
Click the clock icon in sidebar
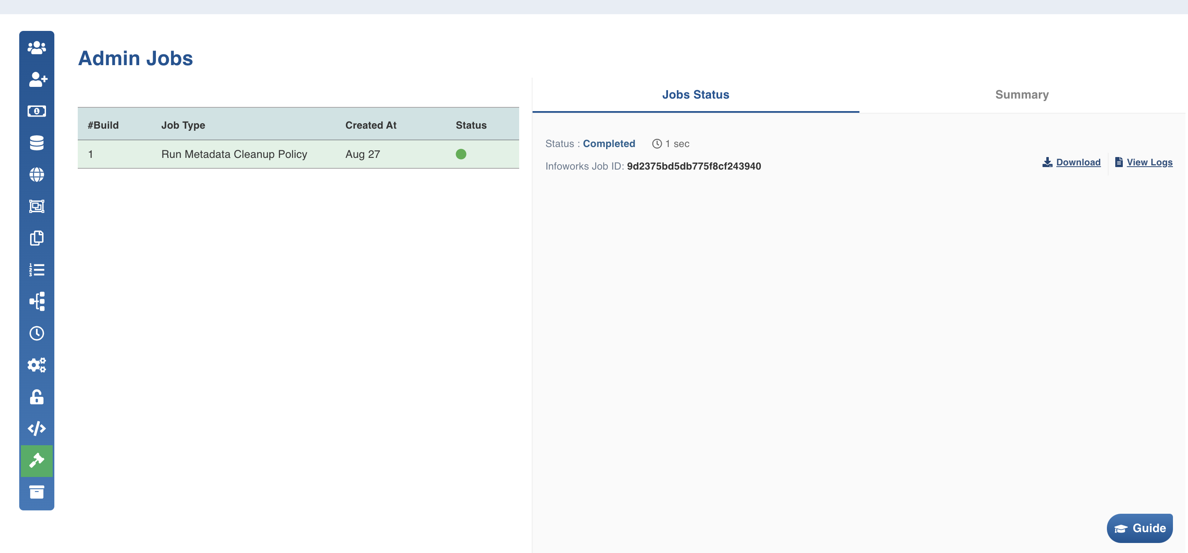(36, 333)
